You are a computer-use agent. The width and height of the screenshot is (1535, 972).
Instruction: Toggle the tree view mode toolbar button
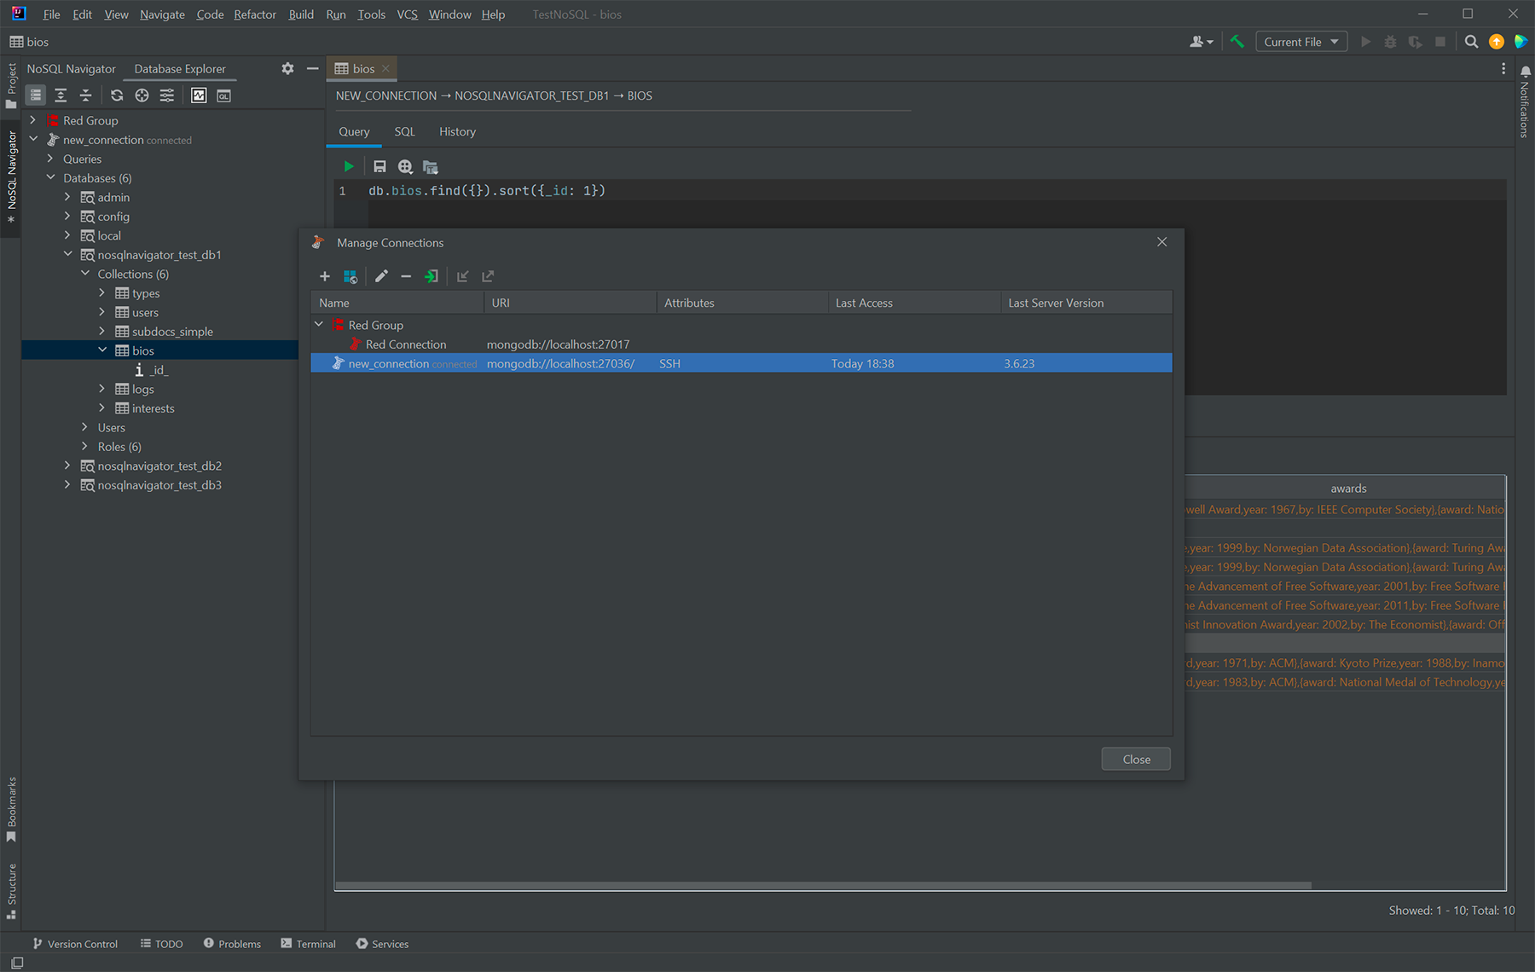tap(36, 95)
